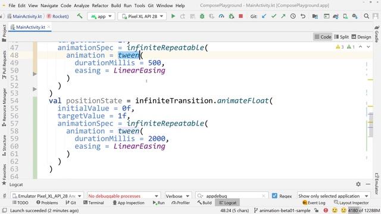381x214 pixels.
Task: Run the app with the green play icon
Action: (173, 16)
